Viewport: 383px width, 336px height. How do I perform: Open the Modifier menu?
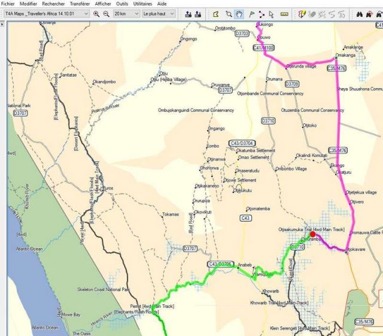point(28,4)
